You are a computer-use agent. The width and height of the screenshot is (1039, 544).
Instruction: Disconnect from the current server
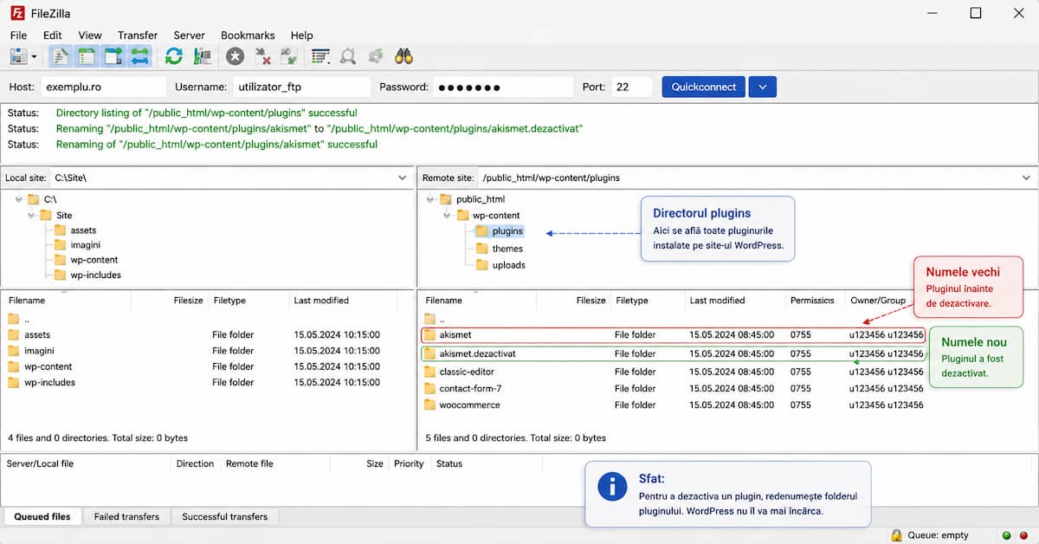[x=263, y=56]
